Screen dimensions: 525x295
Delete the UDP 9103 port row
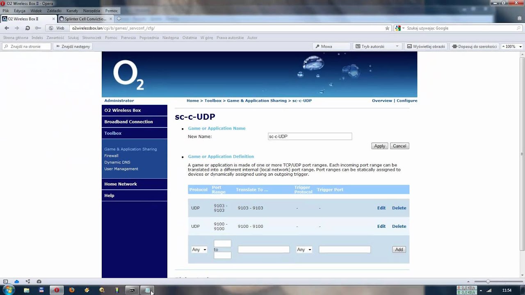click(x=399, y=208)
